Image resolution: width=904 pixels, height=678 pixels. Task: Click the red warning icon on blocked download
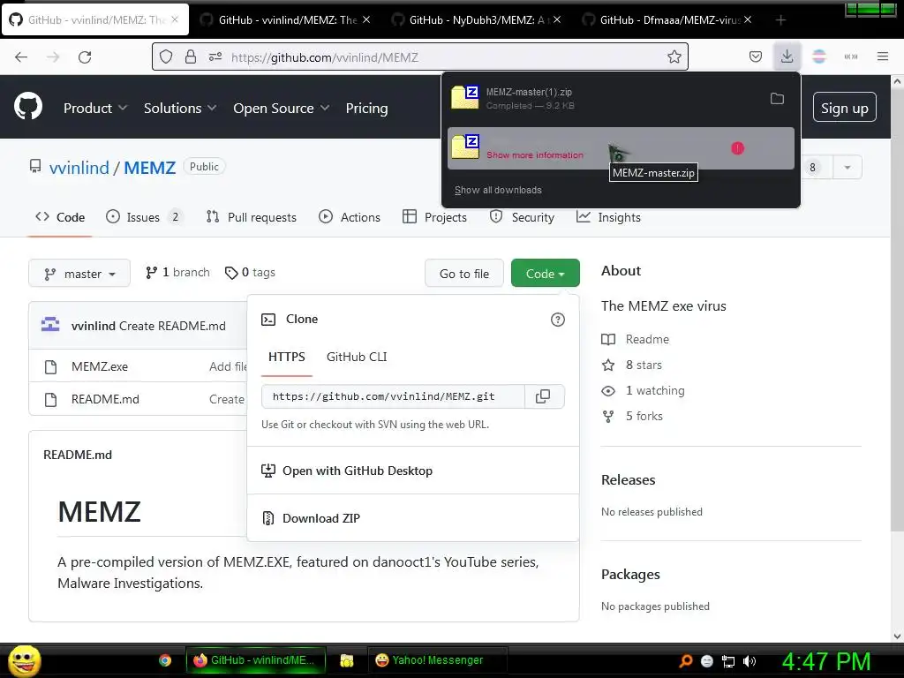737,148
